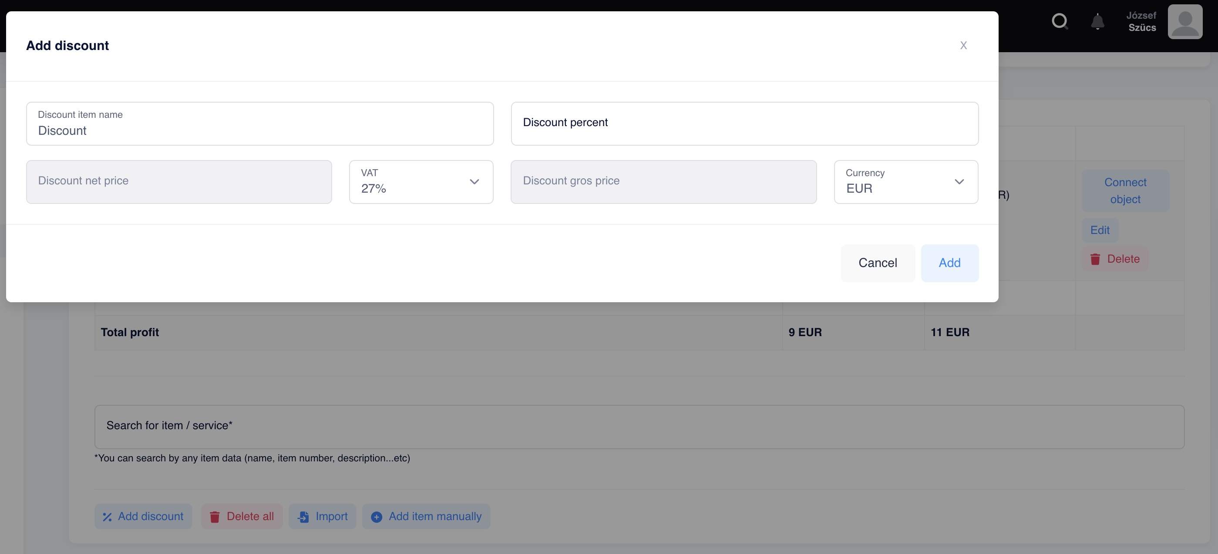Viewport: 1218px width, 554px height.
Task: Click the red trash icon beside Delete
Action: click(x=1095, y=259)
